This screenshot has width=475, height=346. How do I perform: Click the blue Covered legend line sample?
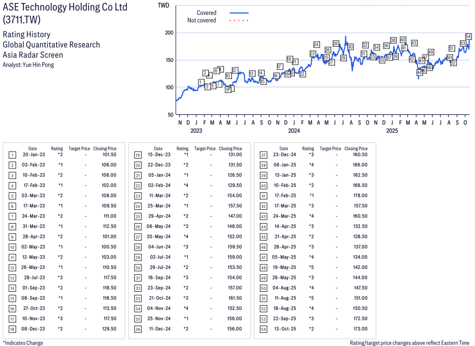point(239,13)
